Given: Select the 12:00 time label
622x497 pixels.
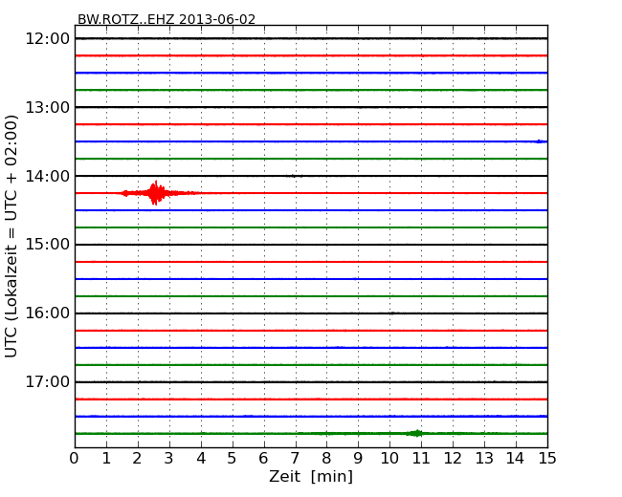Looking at the screenshot, I should [47, 39].
